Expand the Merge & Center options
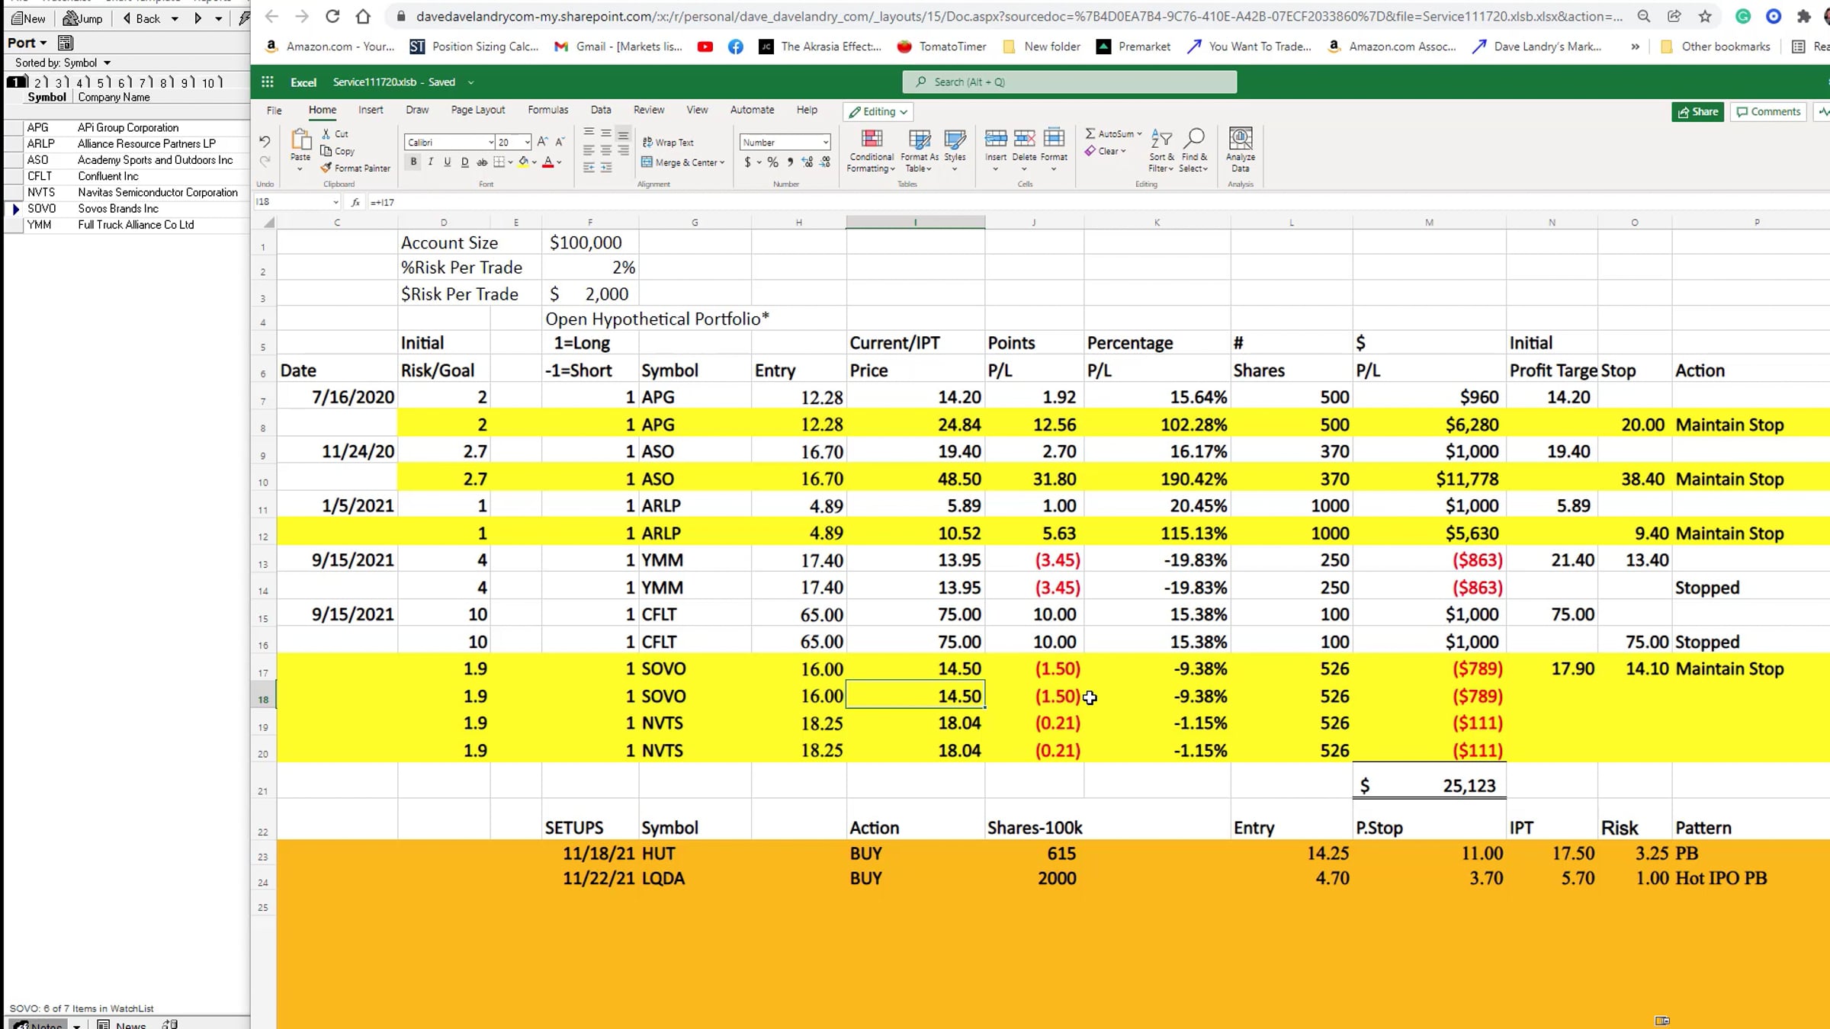The image size is (1830, 1029). [x=722, y=162]
